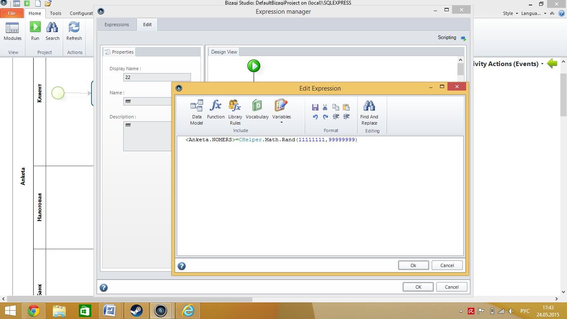Cut text with scissors icon

pos(325,107)
